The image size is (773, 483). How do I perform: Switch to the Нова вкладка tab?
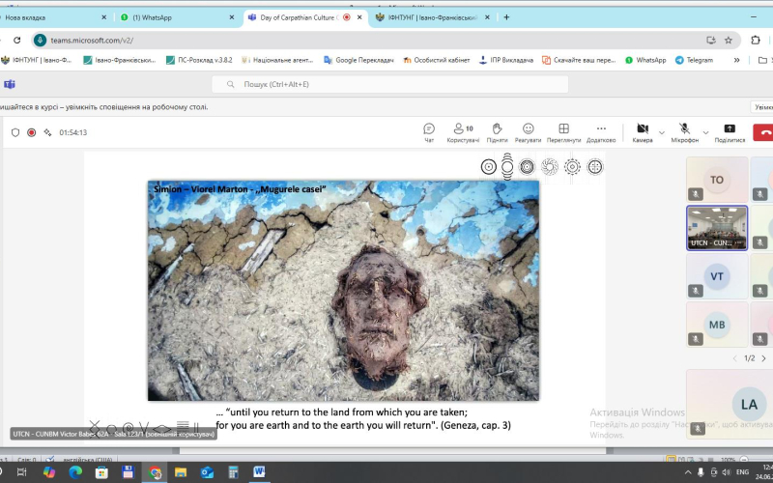coord(26,17)
